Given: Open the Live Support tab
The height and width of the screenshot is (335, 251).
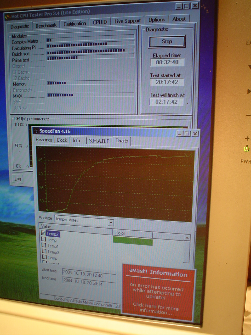Looking at the screenshot, I should (128, 21).
